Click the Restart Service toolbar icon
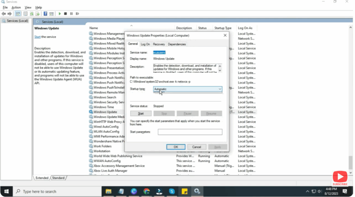This screenshot has height=197, width=355. 77,13
